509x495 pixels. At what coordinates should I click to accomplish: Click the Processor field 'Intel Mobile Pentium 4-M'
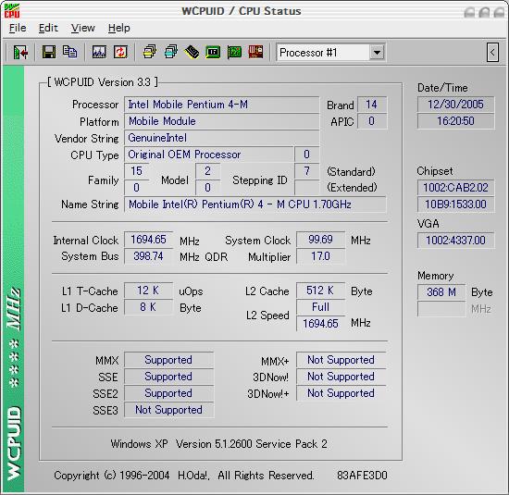point(222,105)
